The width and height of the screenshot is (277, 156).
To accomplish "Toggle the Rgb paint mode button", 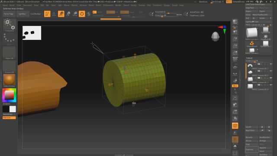I will coord(111,12).
